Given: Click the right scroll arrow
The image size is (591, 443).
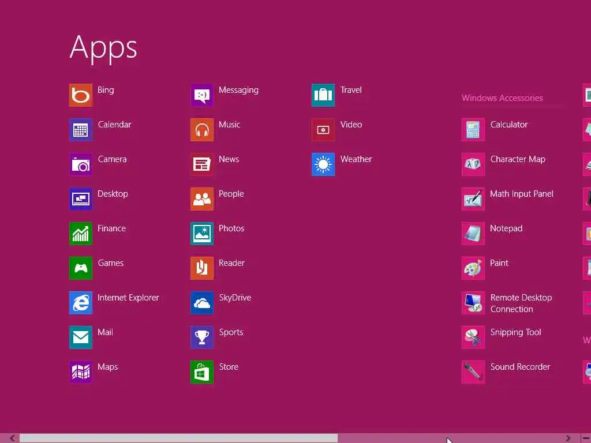Looking at the screenshot, I should point(568,438).
